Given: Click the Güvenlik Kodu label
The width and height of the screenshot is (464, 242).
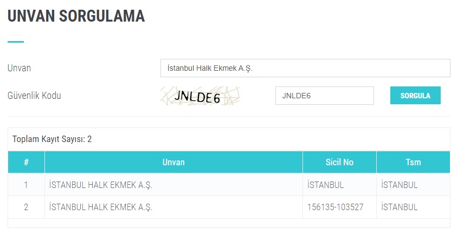Looking at the screenshot, I should click(34, 96).
